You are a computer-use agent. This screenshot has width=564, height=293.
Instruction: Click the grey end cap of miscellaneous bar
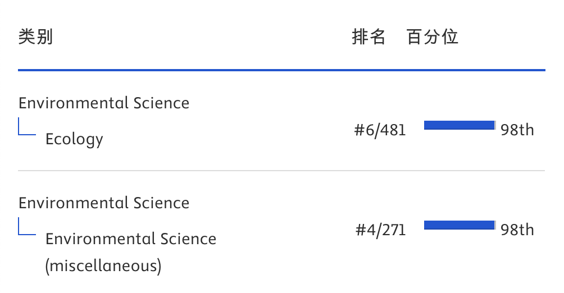pyautogui.click(x=495, y=225)
